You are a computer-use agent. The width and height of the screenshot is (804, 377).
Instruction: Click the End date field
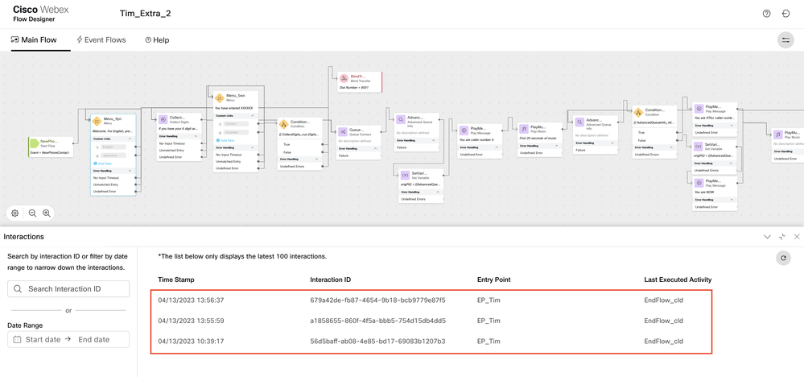[x=94, y=340]
